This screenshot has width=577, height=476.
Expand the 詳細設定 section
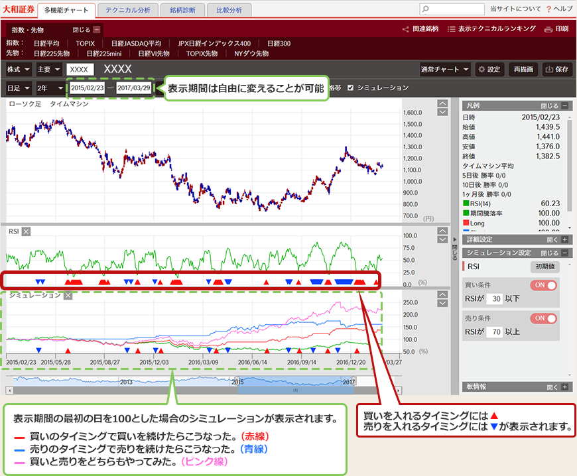tap(564, 240)
